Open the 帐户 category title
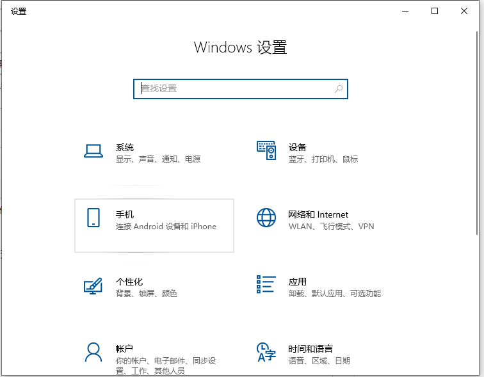The height and width of the screenshot is (377, 484). tap(125, 349)
